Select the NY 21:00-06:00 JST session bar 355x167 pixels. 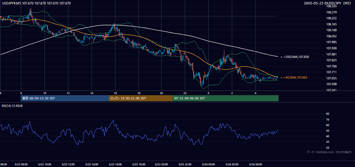226,98
